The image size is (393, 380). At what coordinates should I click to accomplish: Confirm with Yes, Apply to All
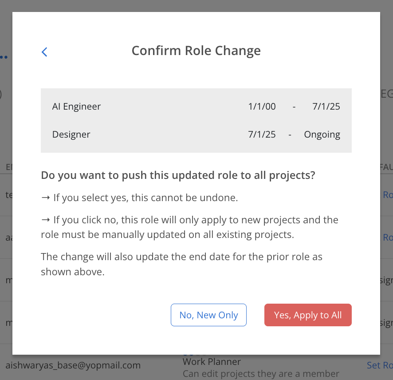pos(308,315)
